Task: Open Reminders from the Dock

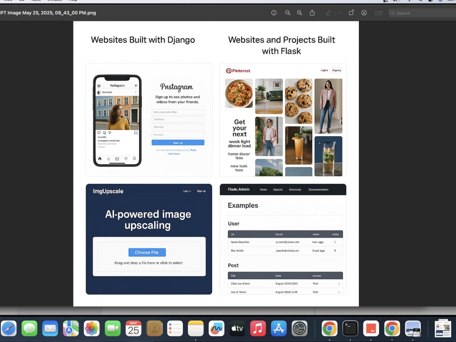Action: [175, 328]
